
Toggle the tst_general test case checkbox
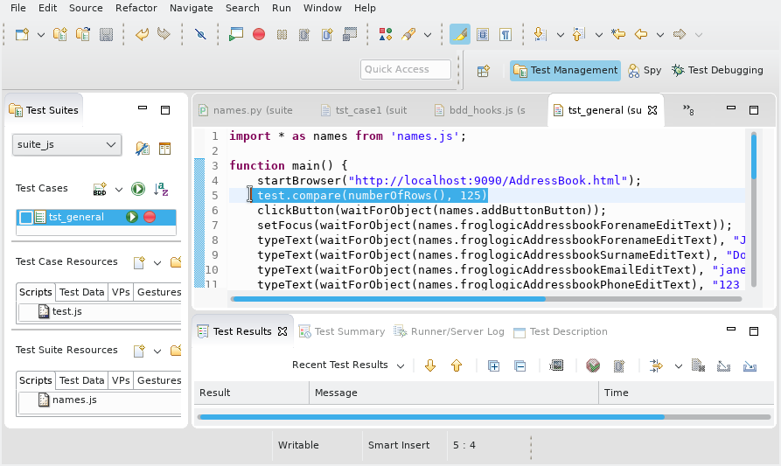point(25,217)
